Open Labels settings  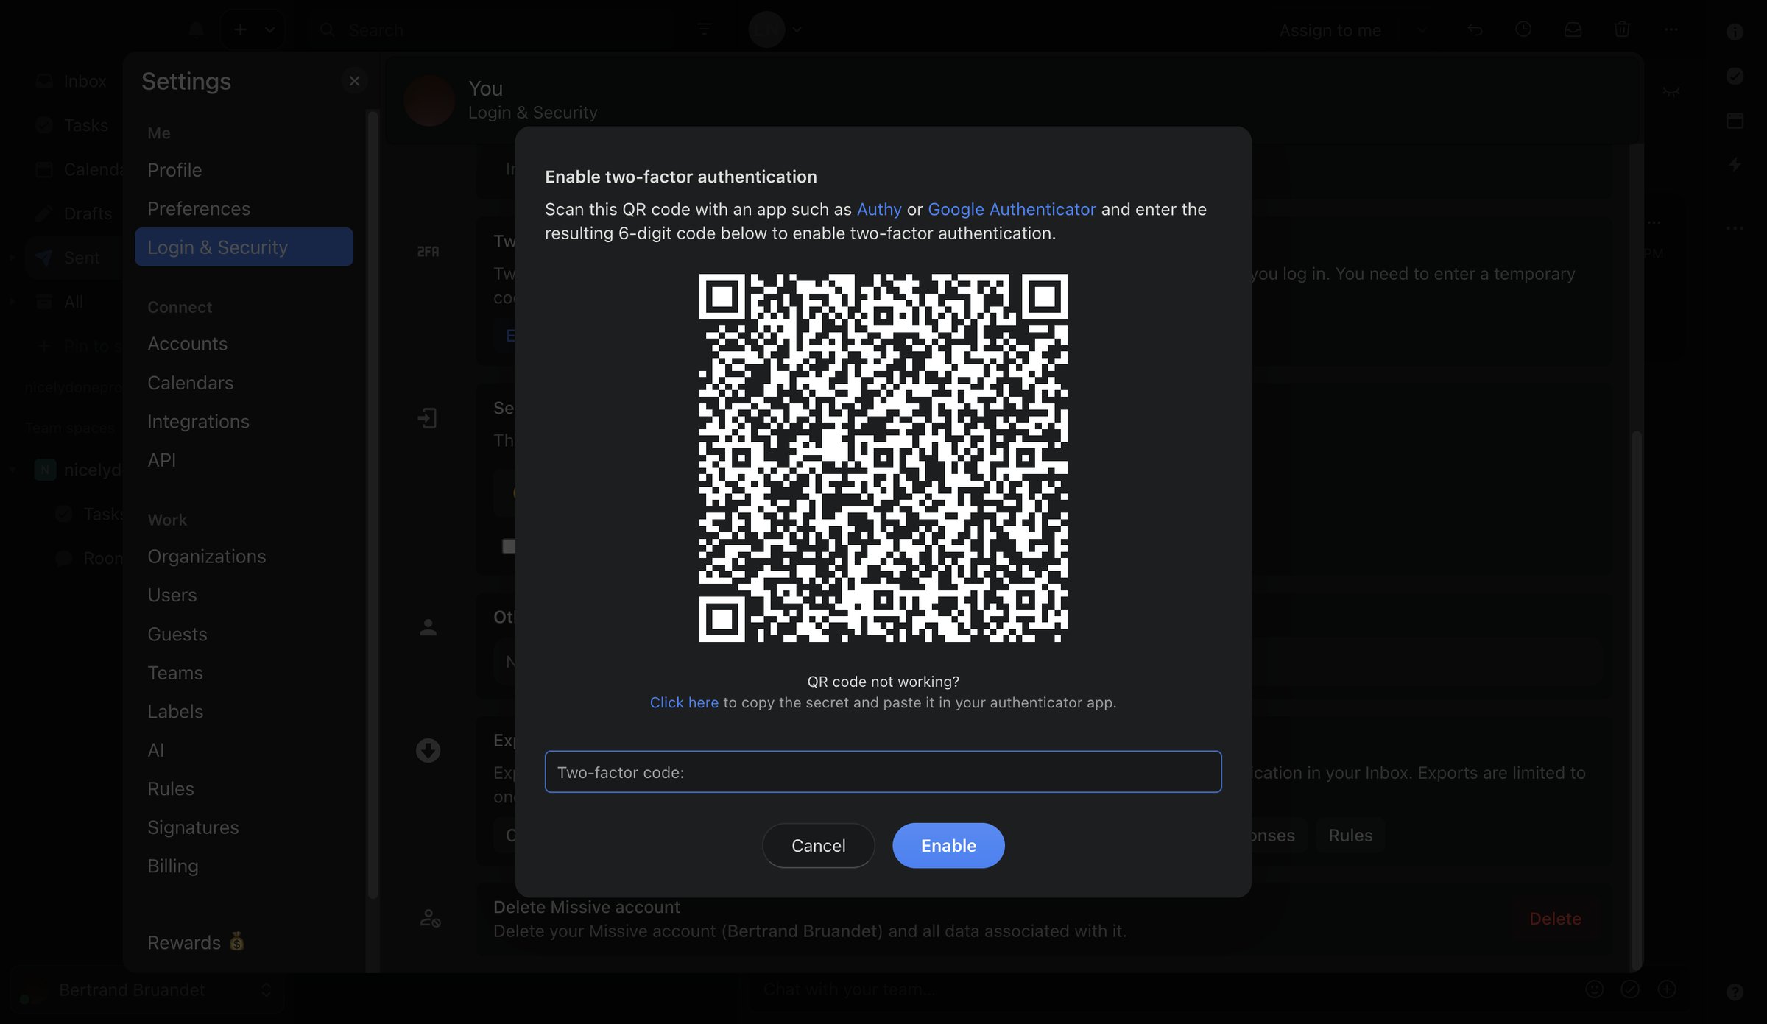point(244,711)
